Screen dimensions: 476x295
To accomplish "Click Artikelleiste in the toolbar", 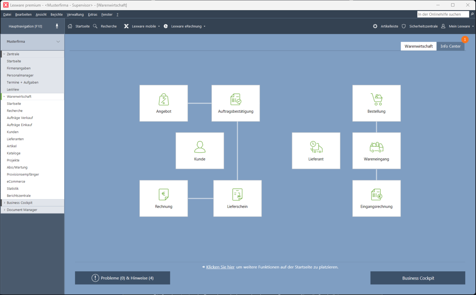I will pyautogui.click(x=390, y=26).
